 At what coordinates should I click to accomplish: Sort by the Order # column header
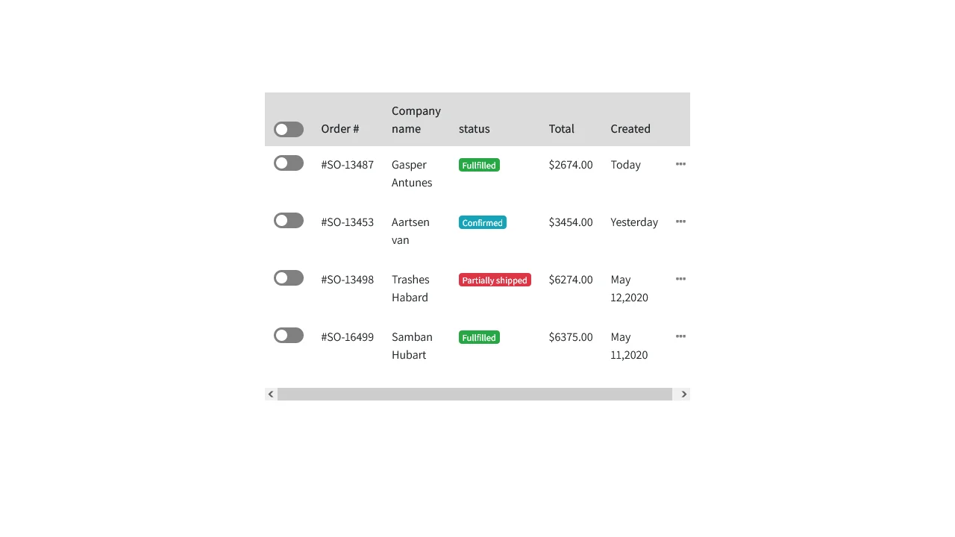tap(339, 128)
